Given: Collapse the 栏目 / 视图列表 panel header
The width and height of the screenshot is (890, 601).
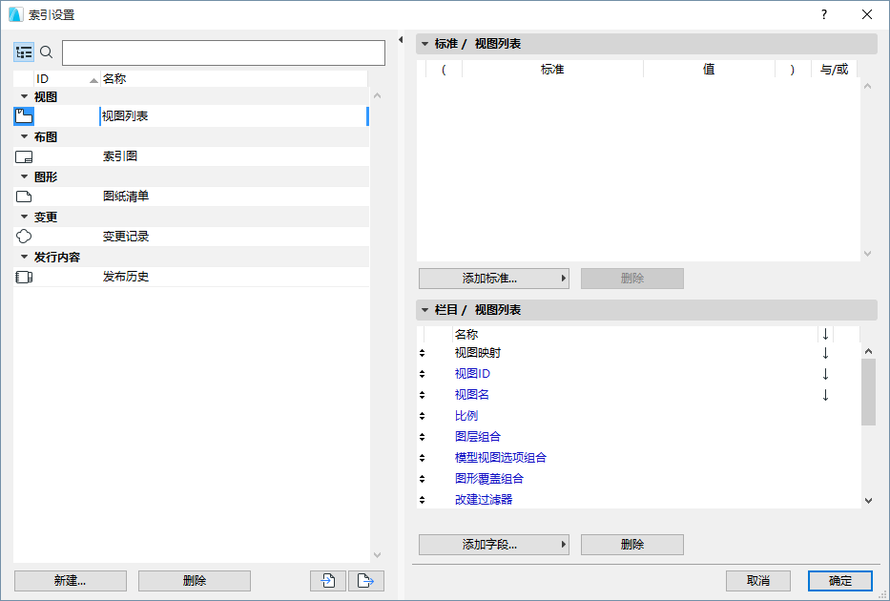Looking at the screenshot, I should tap(423, 309).
